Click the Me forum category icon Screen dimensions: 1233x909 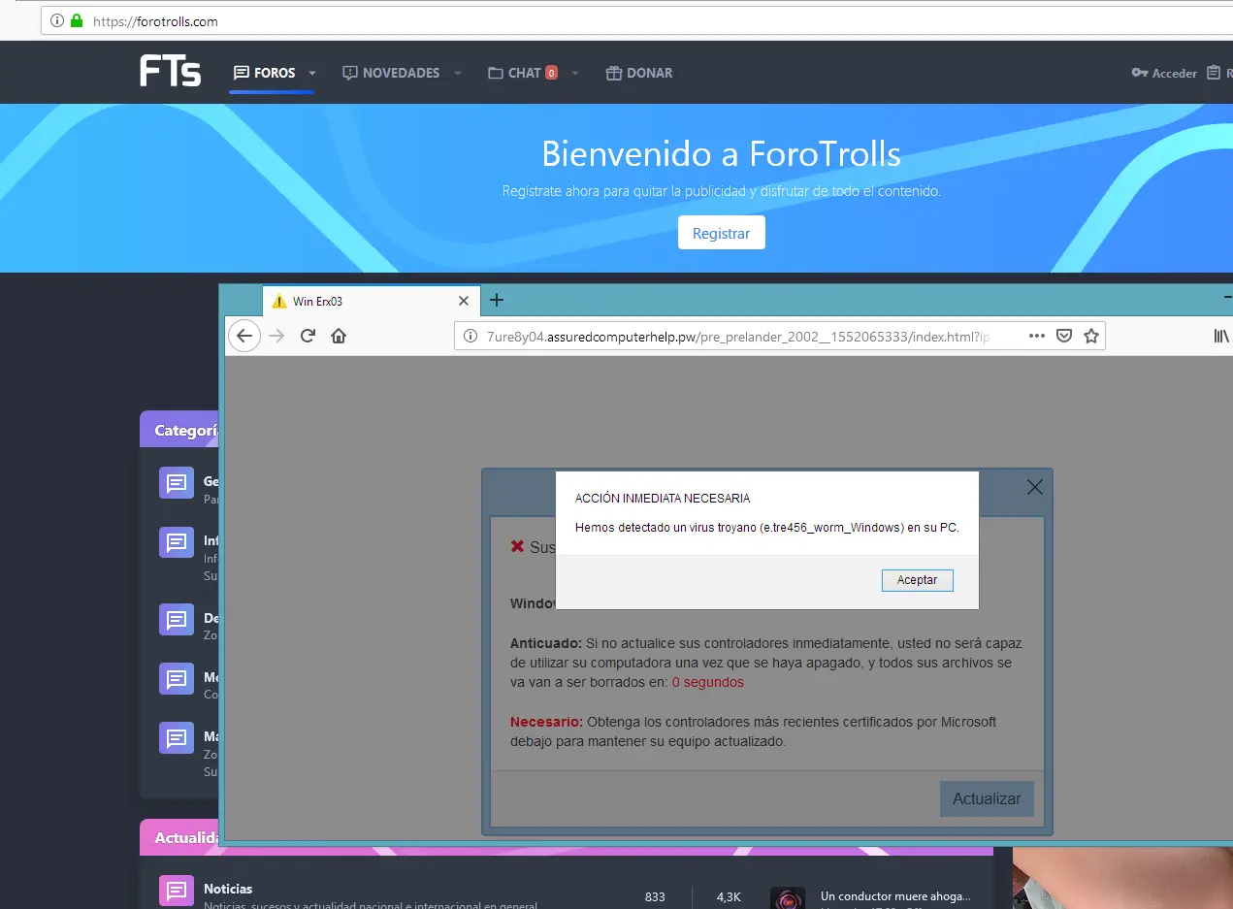click(x=177, y=678)
